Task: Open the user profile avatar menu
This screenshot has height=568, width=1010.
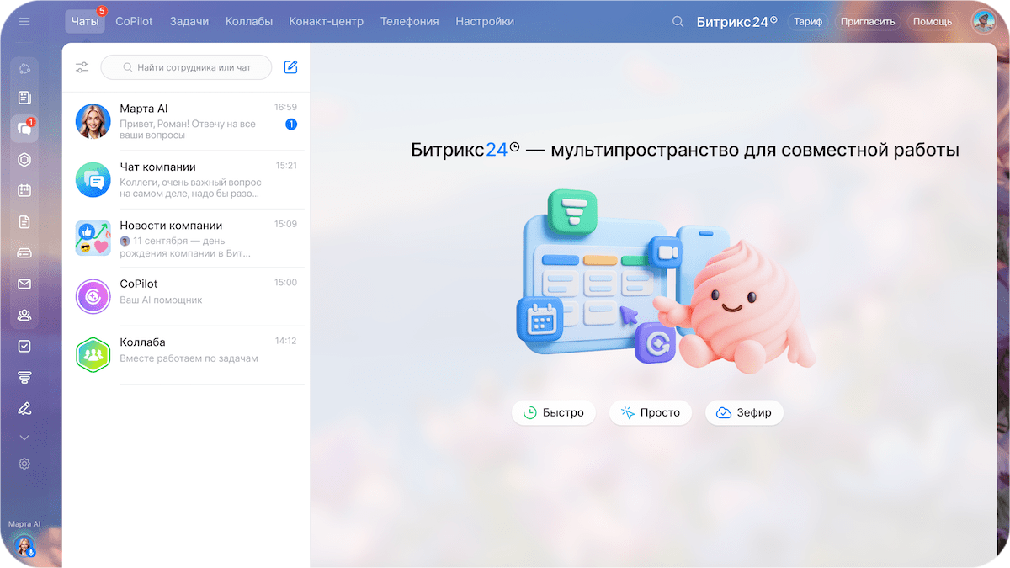Action: click(x=983, y=22)
